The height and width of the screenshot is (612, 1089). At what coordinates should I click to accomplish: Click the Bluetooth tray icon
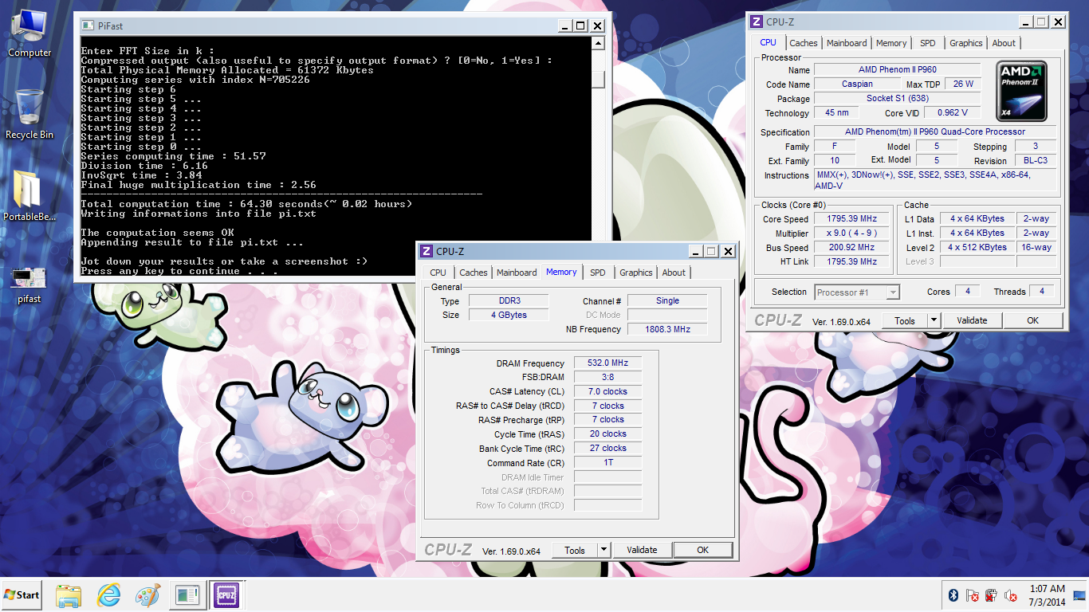pos(953,595)
